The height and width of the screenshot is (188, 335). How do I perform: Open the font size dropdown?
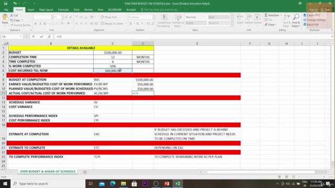coord(62,17)
